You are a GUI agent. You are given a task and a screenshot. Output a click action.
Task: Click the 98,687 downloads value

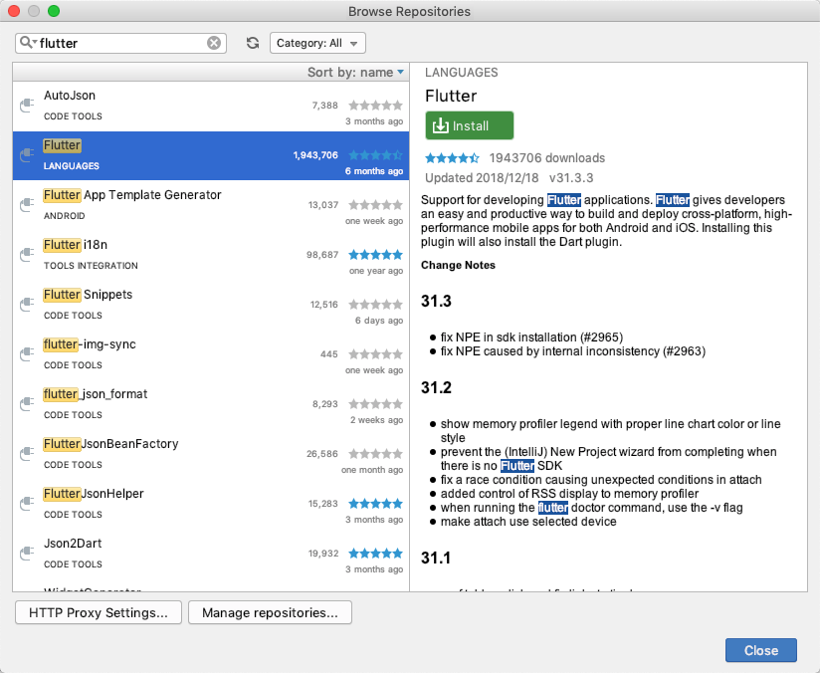[x=322, y=254]
